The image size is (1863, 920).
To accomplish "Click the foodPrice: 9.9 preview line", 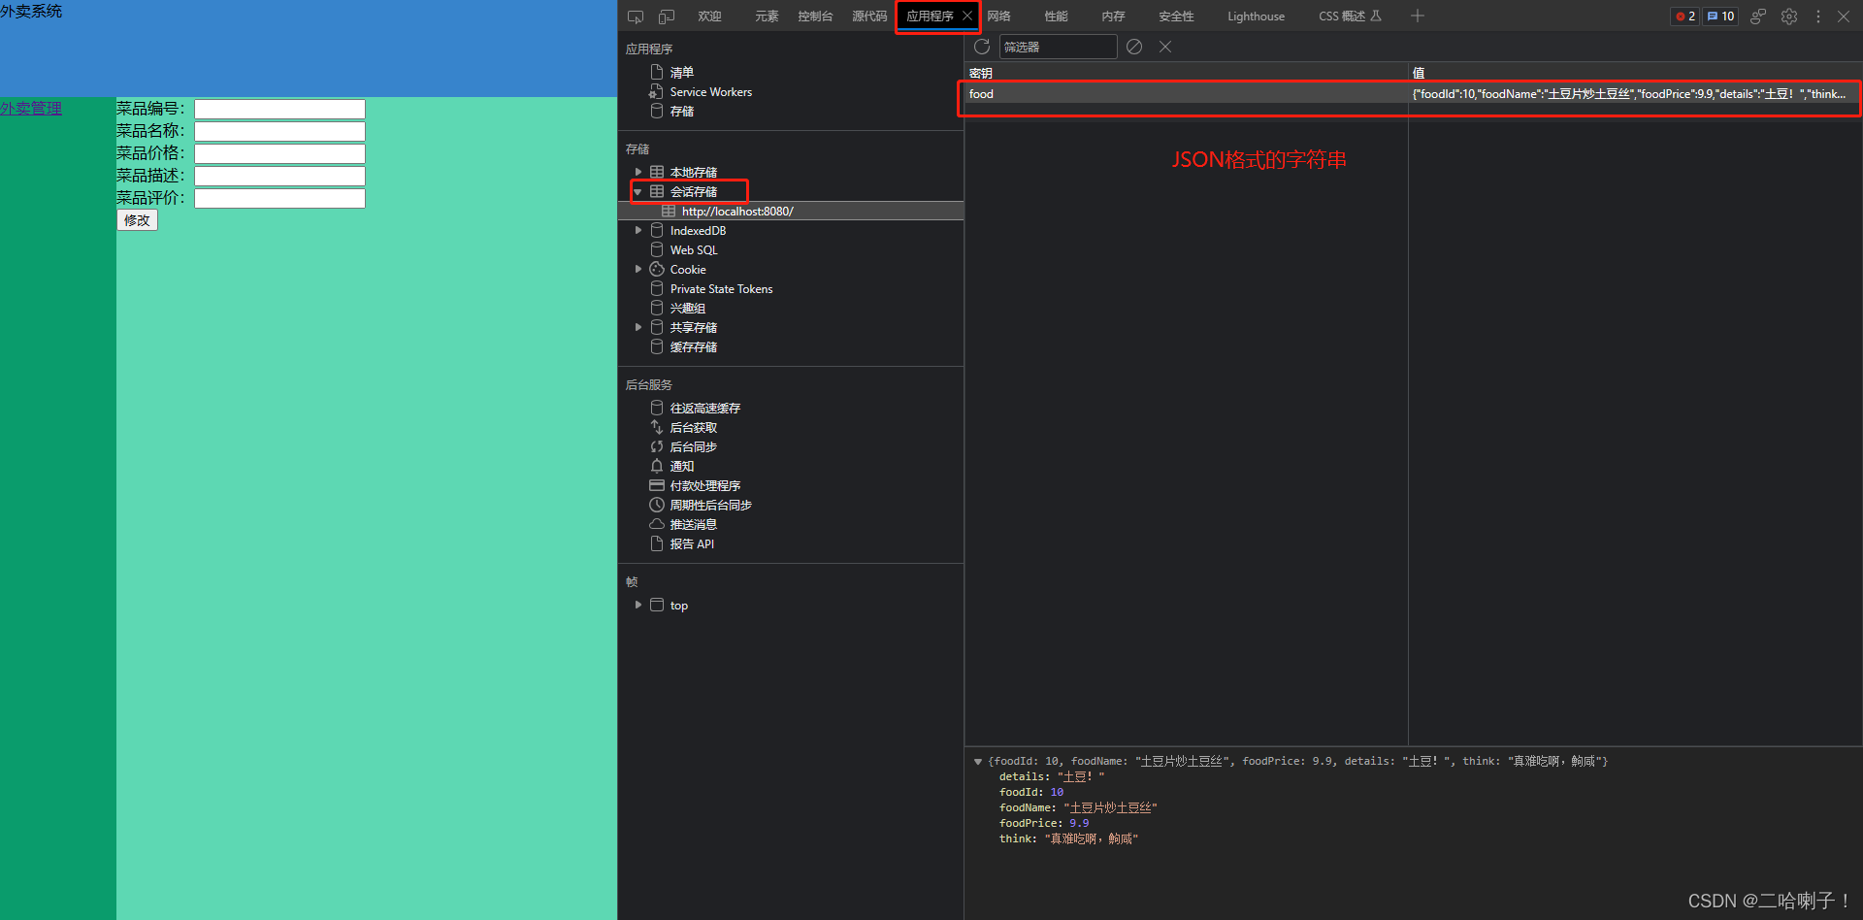I will pyautogui.click(x=1044, y=823).
